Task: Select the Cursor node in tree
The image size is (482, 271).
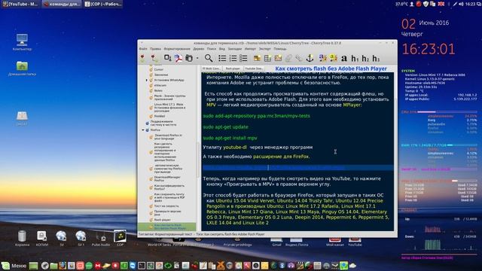Action: click(159, 70)
